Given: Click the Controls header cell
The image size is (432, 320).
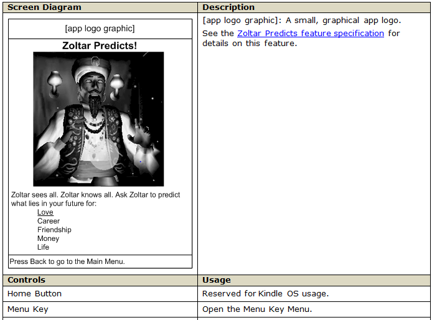Looking at the screenshot, I should [100, 280].
